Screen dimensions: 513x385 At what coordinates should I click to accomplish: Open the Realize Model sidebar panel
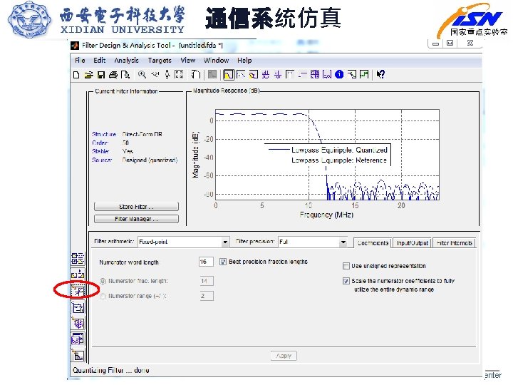(78, 307)
